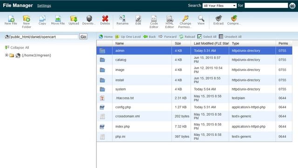Click the generic file icon beside php.ini
The image size is (298, 168).
(x=102, y=137)
